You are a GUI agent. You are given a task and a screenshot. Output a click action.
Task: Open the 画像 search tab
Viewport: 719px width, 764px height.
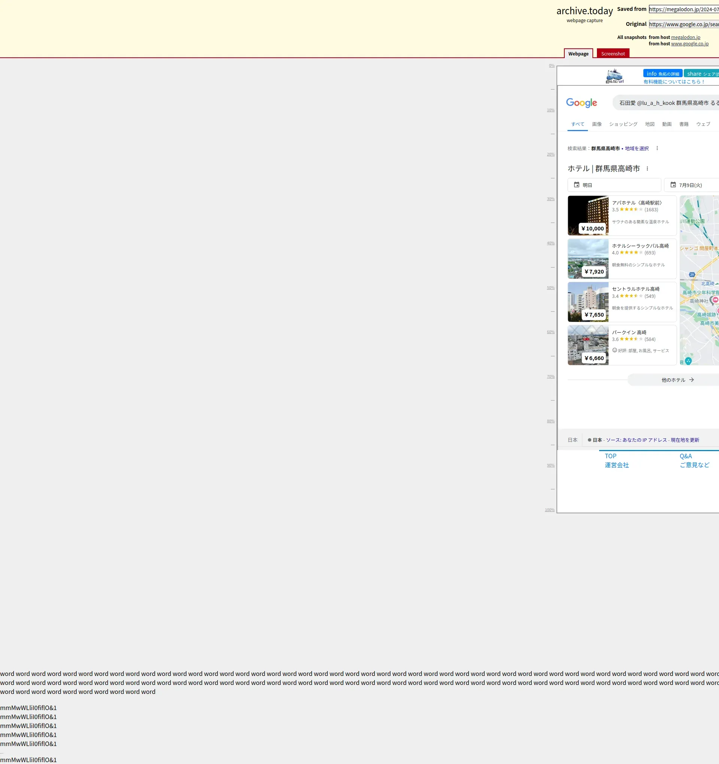pos(597,124)
